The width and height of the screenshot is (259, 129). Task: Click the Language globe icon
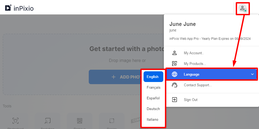[x=175, y=74]
